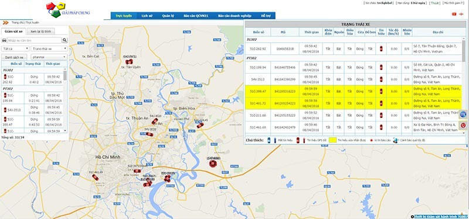Image resolution: width=469 pixels, height=219 pixels.
Task: Click the yellow signal-received legend swatch
Action: (332, 140)
